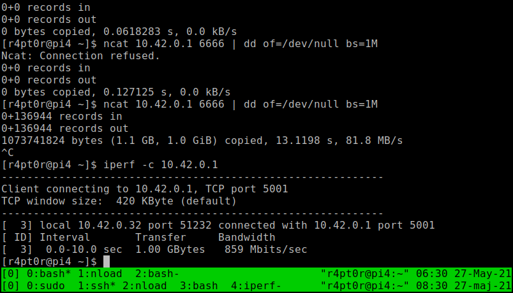Switch to 0:sudo window in bottom tmux bar

(x=45, y=286)
